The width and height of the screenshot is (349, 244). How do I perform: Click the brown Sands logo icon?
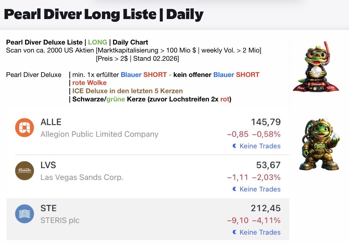25,171
